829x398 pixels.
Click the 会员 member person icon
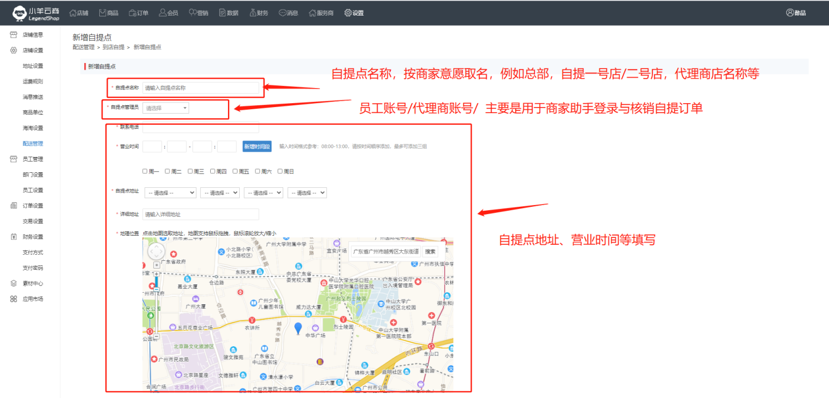pyautogui.click(x=162, y=13)
